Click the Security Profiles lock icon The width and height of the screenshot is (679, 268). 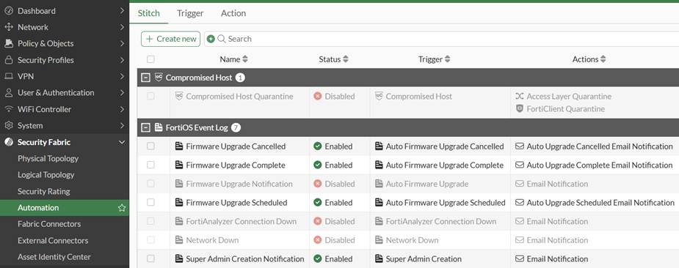click(x=8, y=60)
